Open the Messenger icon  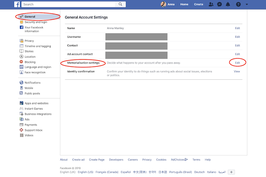coord(219,4)
